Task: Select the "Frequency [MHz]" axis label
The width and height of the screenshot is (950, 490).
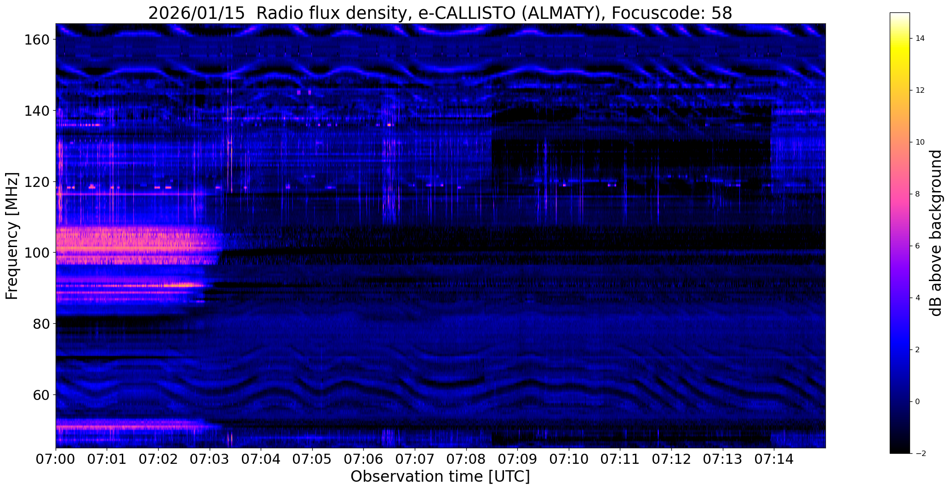Action: [11, 236]
